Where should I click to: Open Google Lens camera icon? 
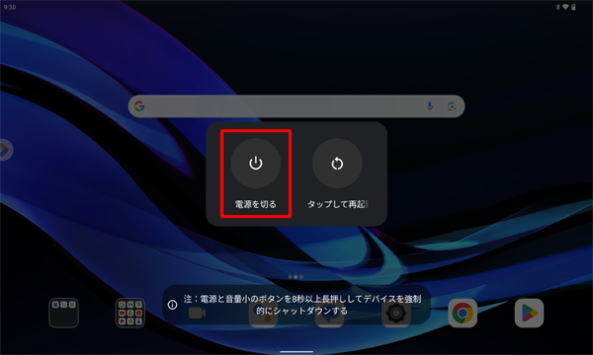point(452,106)
